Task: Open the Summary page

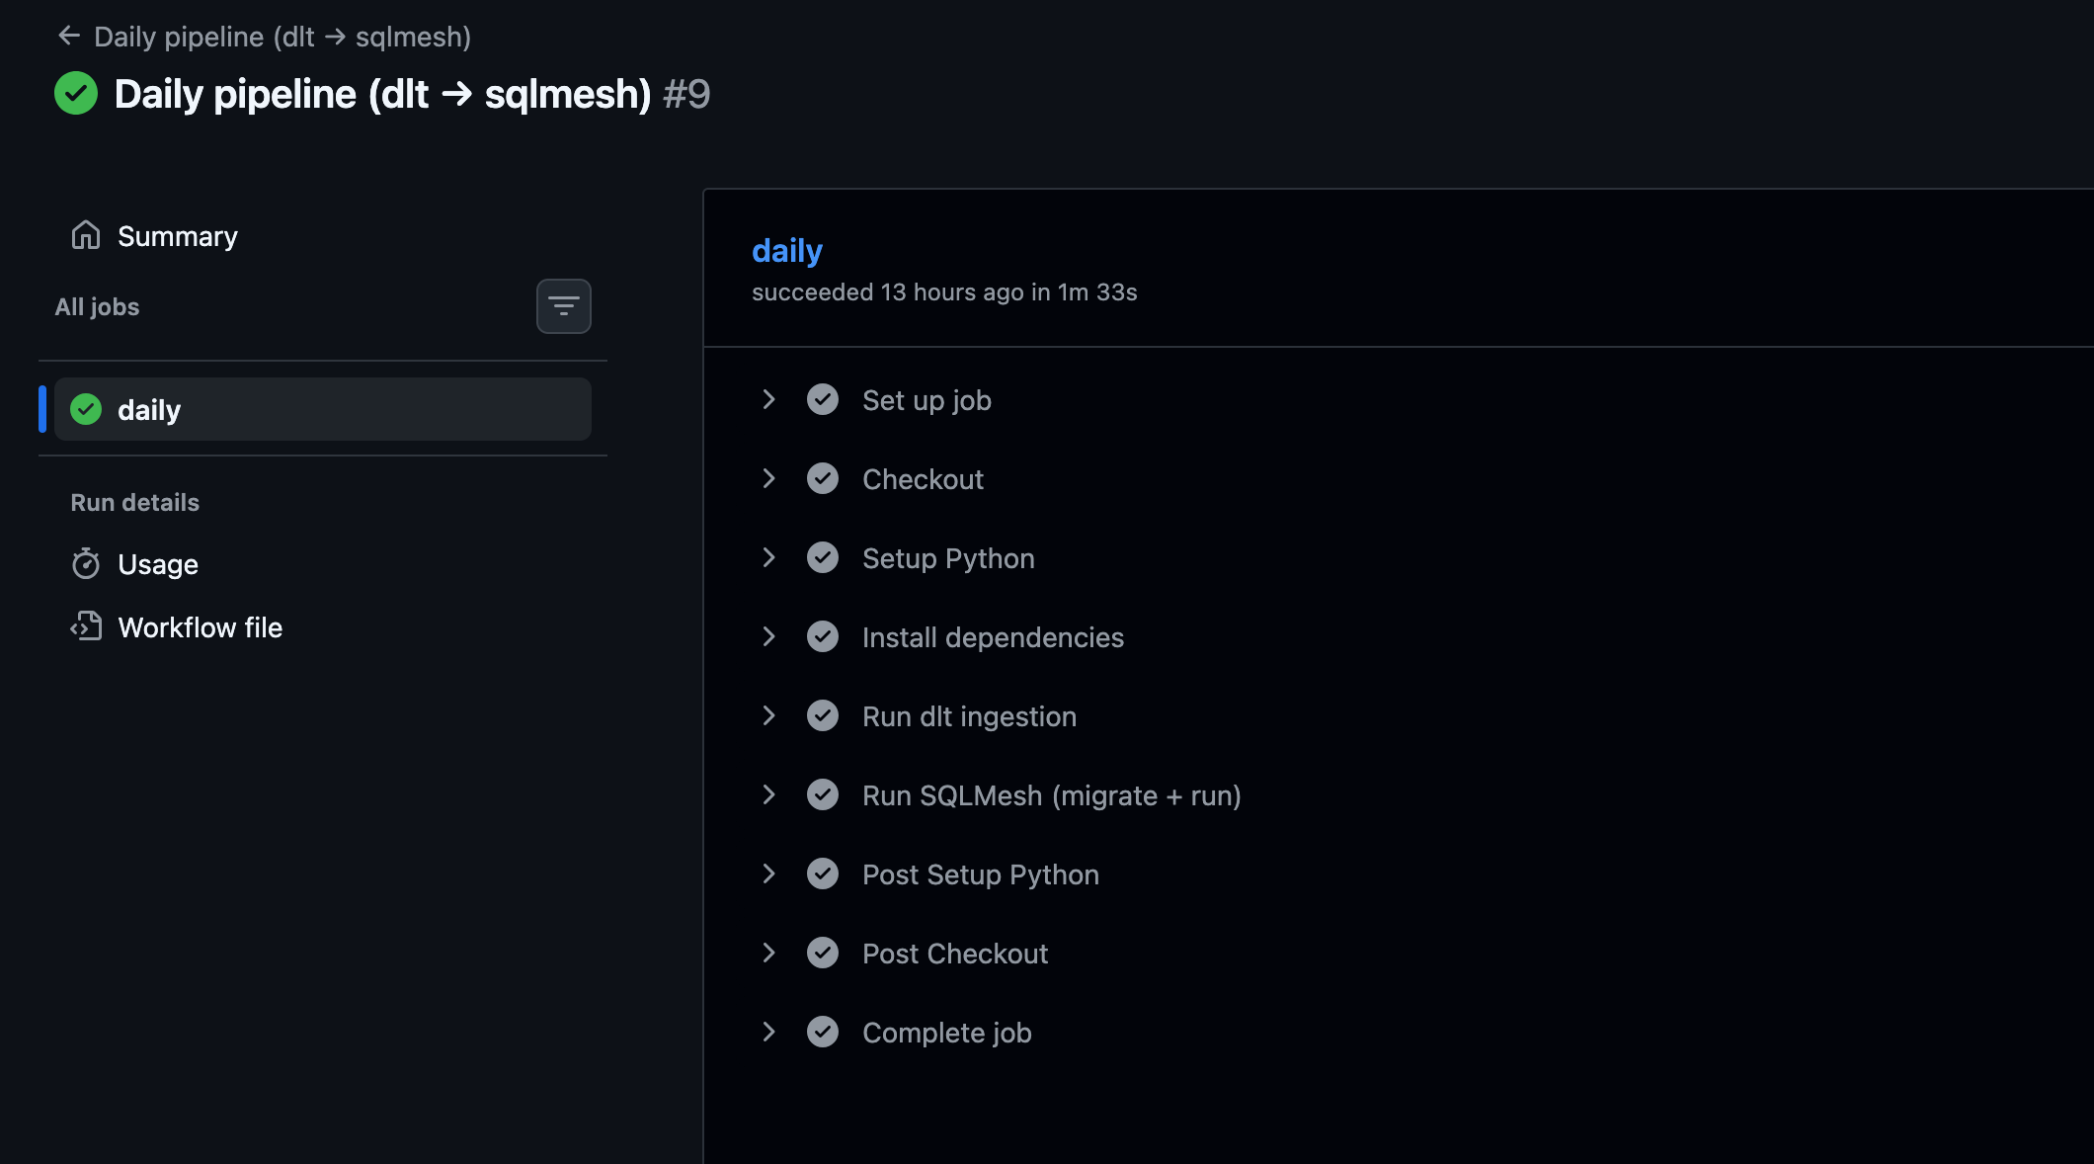Action: (178, 236)
